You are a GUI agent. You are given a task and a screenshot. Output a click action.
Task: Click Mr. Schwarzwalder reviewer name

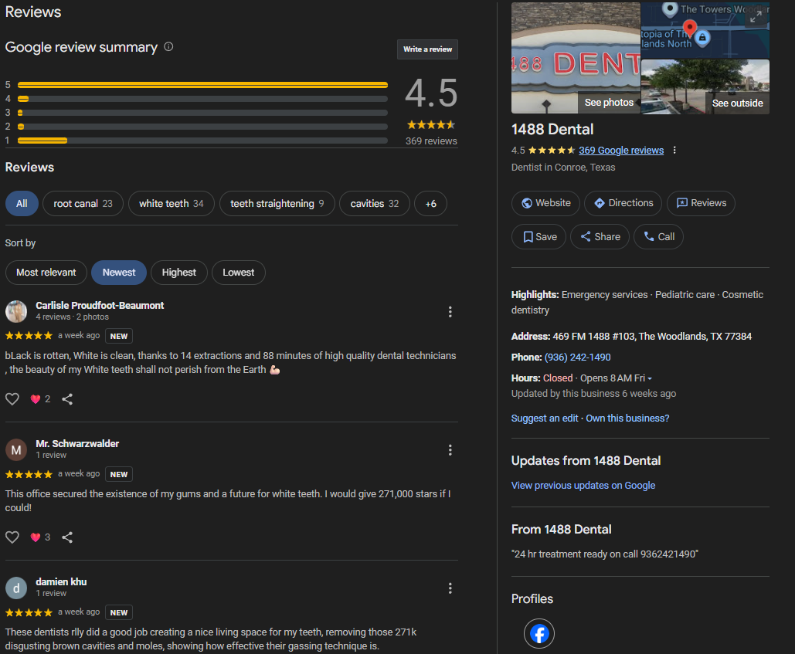click(77, 444)
